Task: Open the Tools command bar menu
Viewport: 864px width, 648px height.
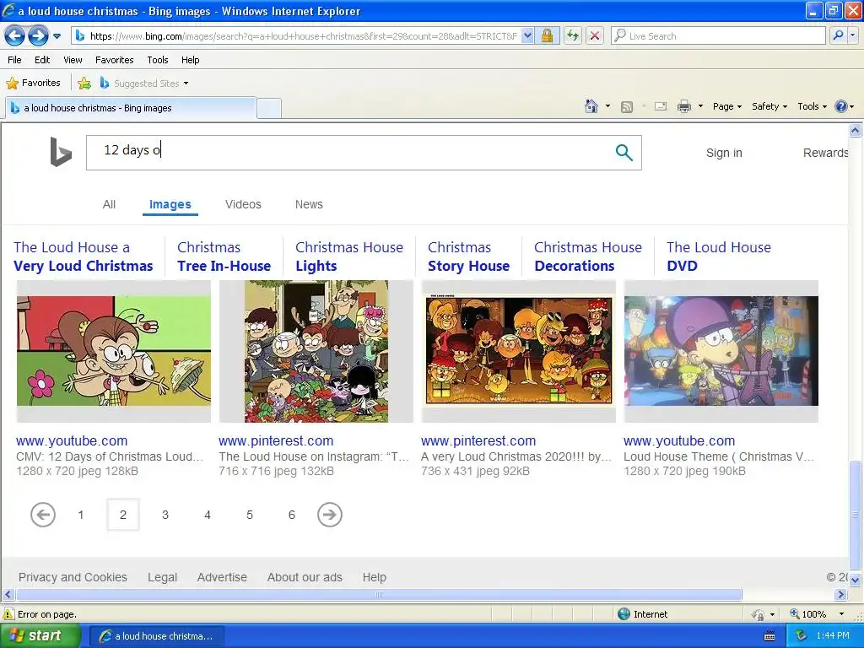Action: [x=812, y=106]
